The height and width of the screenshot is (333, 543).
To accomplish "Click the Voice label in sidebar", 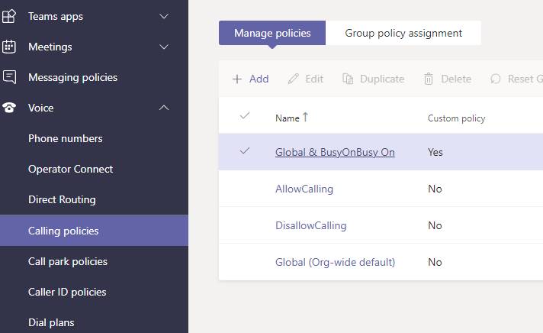I will (x=41, y=108).
